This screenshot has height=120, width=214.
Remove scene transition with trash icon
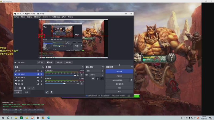[98, 78]
